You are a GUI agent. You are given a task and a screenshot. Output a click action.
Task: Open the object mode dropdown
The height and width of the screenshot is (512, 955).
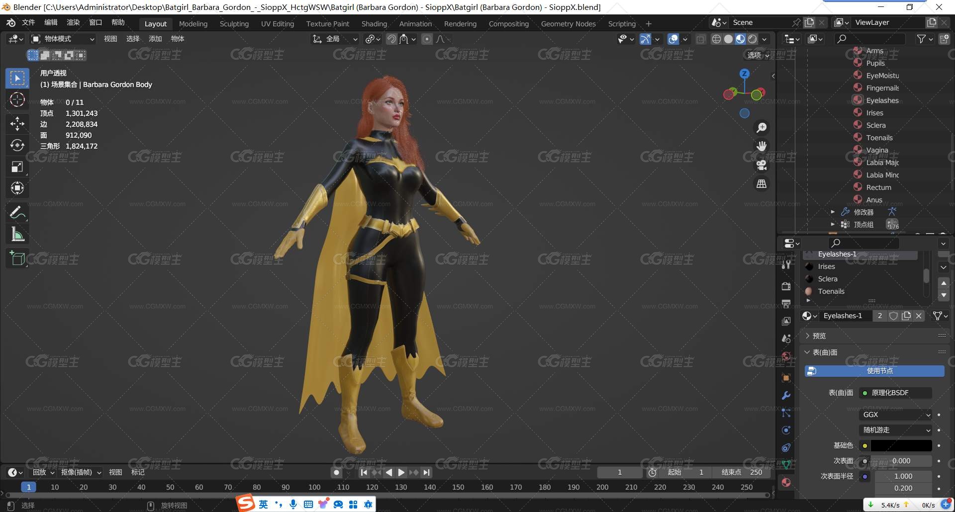(x=63, y=39)
